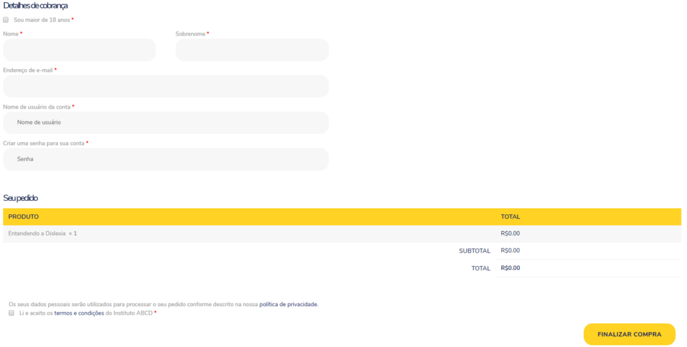The image size is (687, 347).
Task: Click the 'Seu pedido' heading
Action: pos(20,198)
